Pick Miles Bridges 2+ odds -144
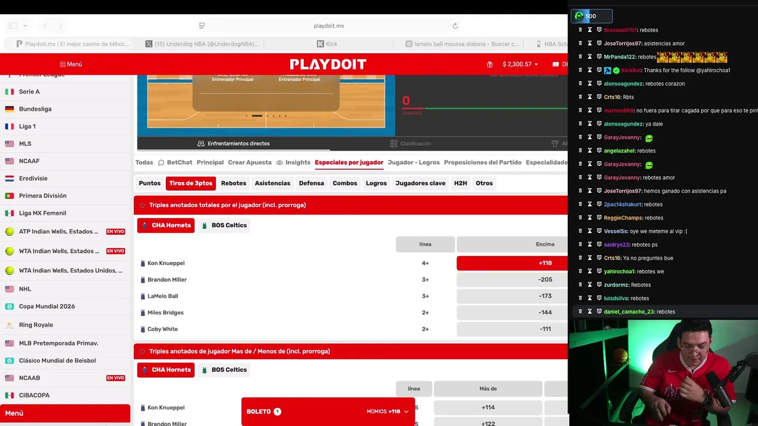Screen dimensions: 758x426 point(512,312)
